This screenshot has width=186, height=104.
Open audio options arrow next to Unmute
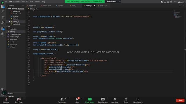coord(11,99)
